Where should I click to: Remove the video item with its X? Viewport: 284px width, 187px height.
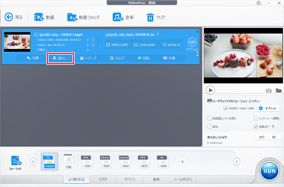tap(197, 32)
